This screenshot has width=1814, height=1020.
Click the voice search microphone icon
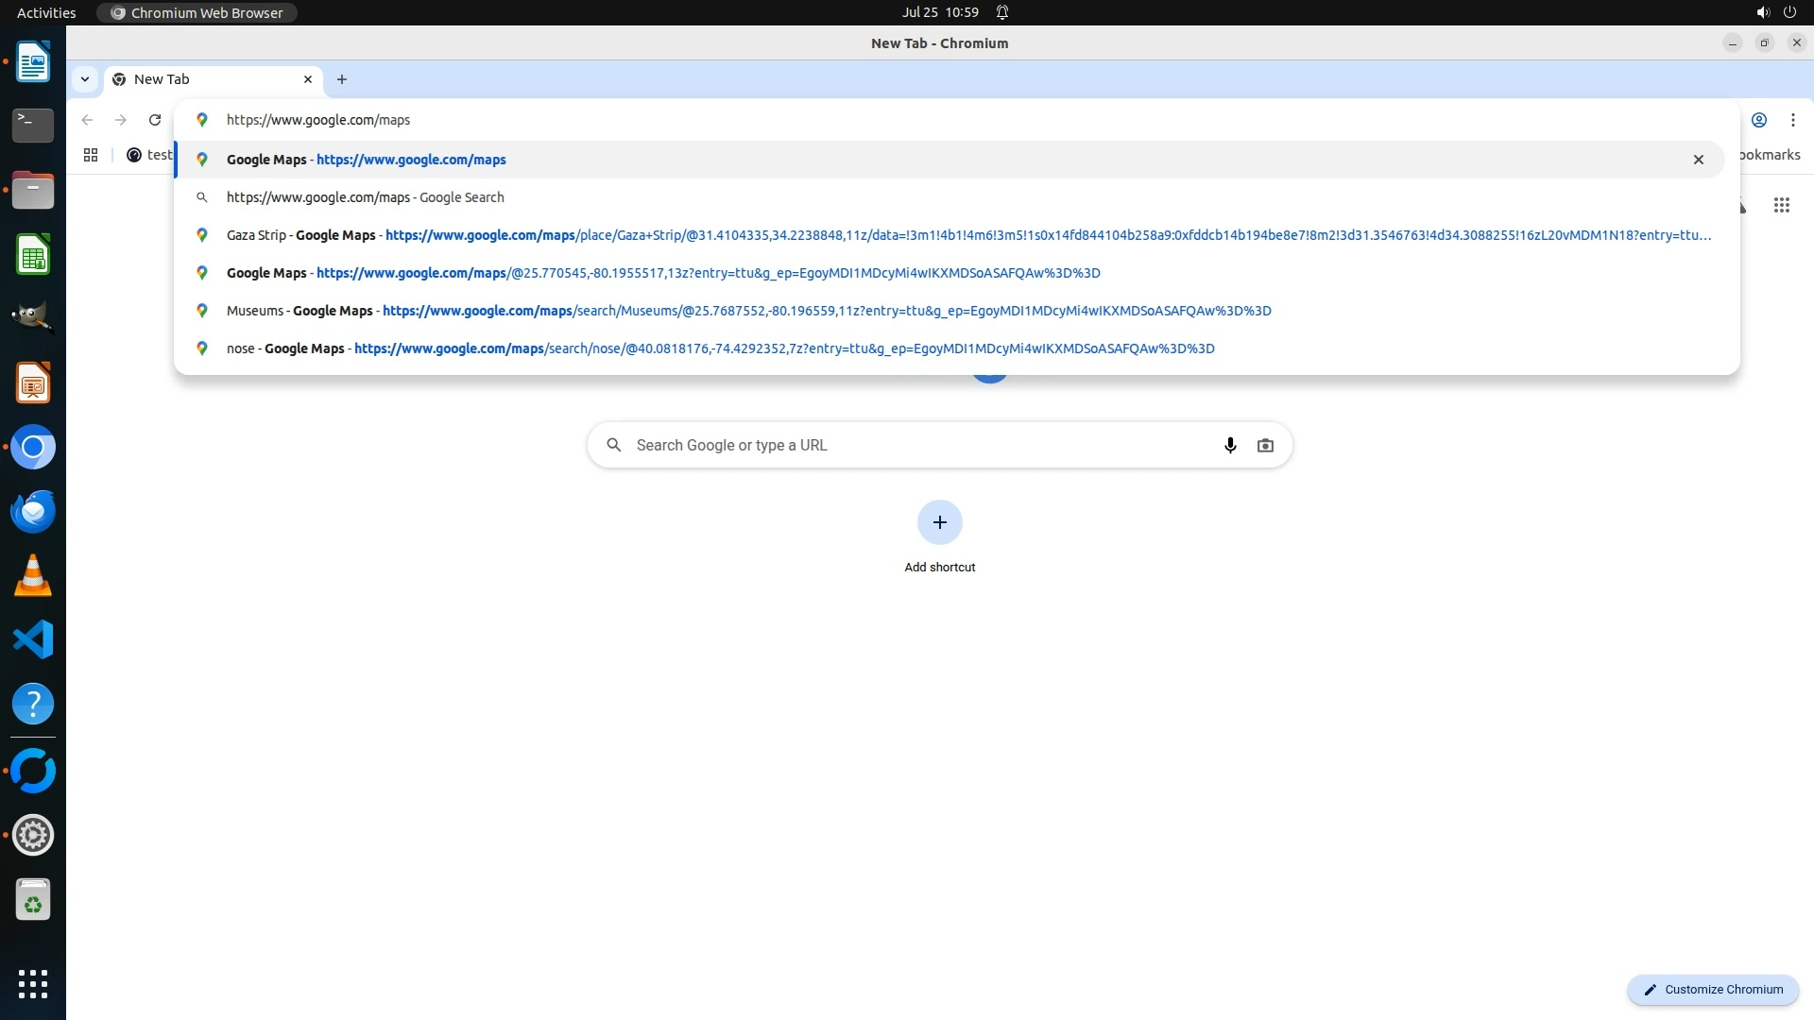1230,445
